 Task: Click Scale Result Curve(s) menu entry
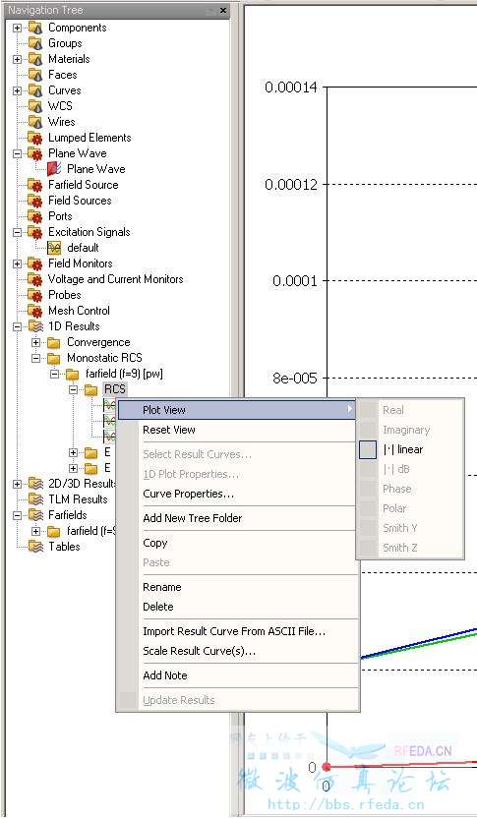(x=199, y=651)
